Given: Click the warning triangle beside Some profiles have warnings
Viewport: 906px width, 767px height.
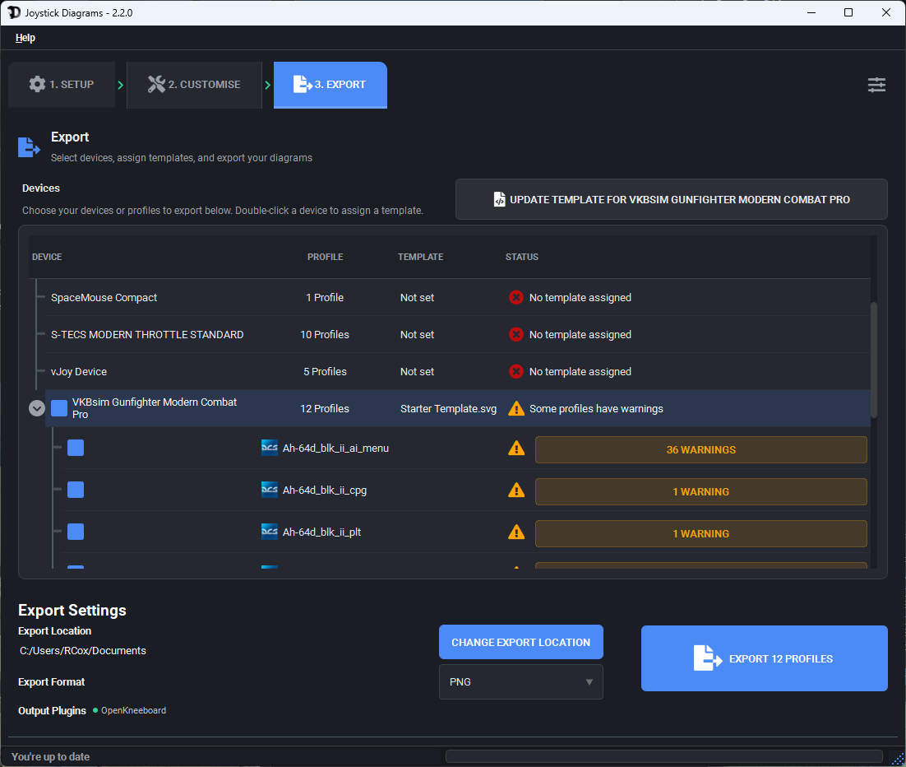Looking at the screenshot, I should point(516,408).
